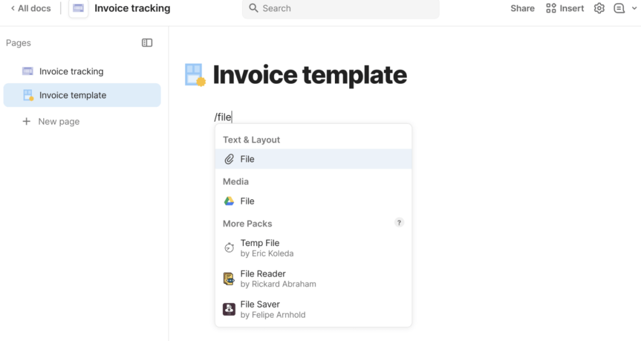
Task: Choose File under Text & Layout
Action: pos(314,159)
